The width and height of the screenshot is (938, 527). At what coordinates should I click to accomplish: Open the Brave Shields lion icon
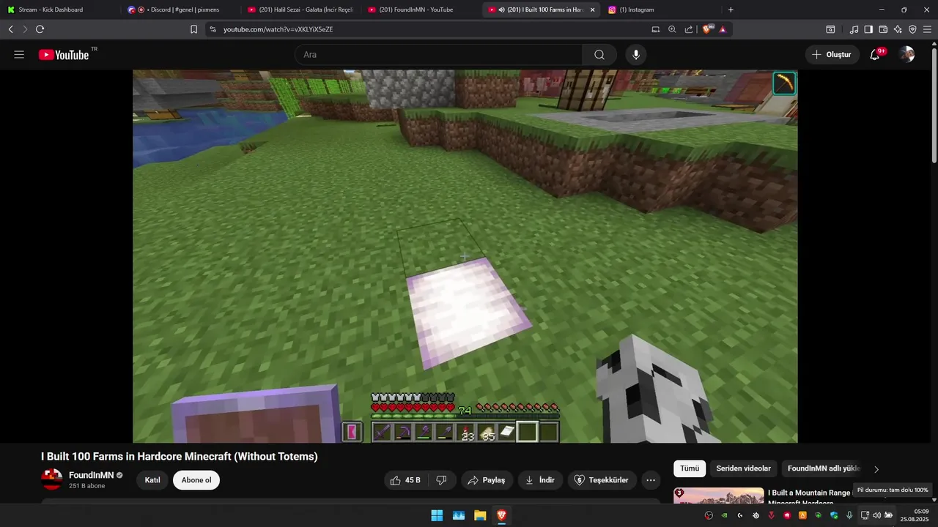tap(708, 29)
